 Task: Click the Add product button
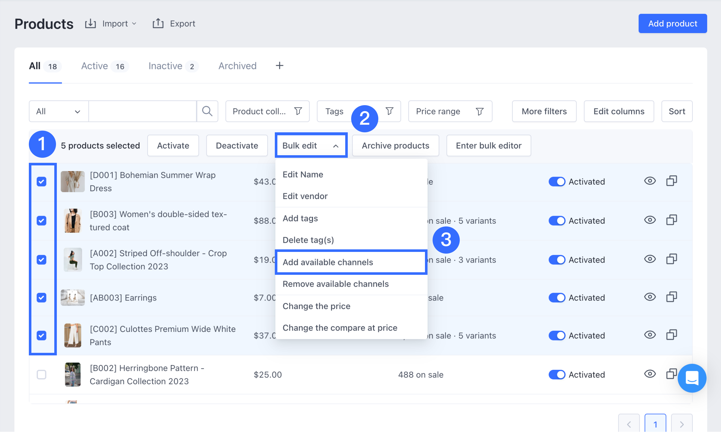[672, 23]
